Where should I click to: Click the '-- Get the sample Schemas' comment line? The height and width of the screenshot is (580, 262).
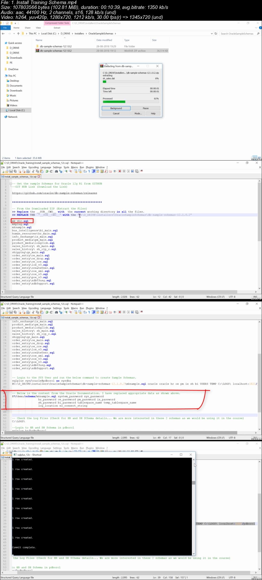pos(57,184)
